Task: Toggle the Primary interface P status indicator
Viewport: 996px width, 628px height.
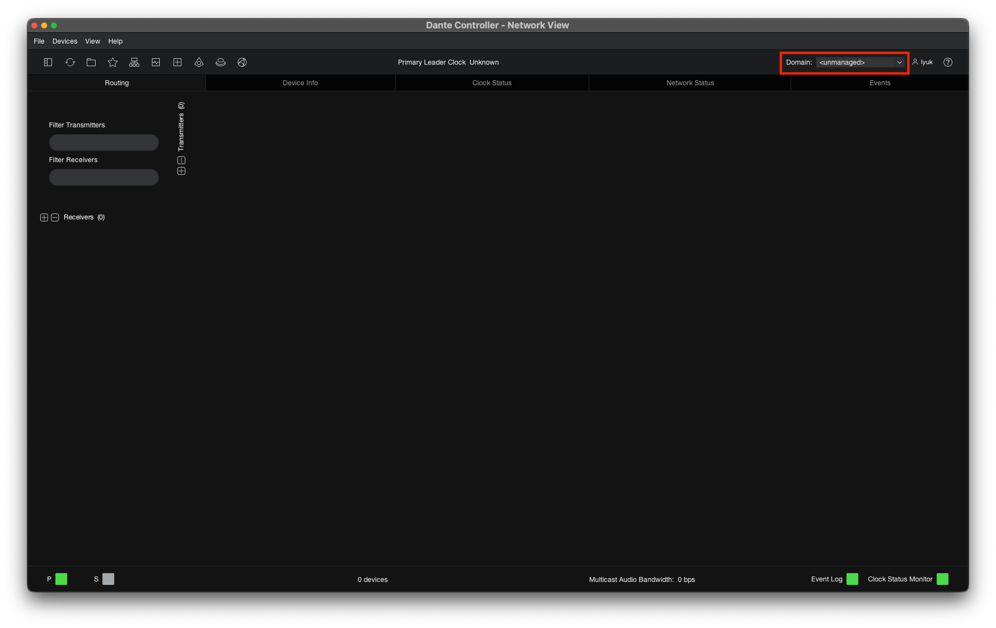Action: [61, 579]
